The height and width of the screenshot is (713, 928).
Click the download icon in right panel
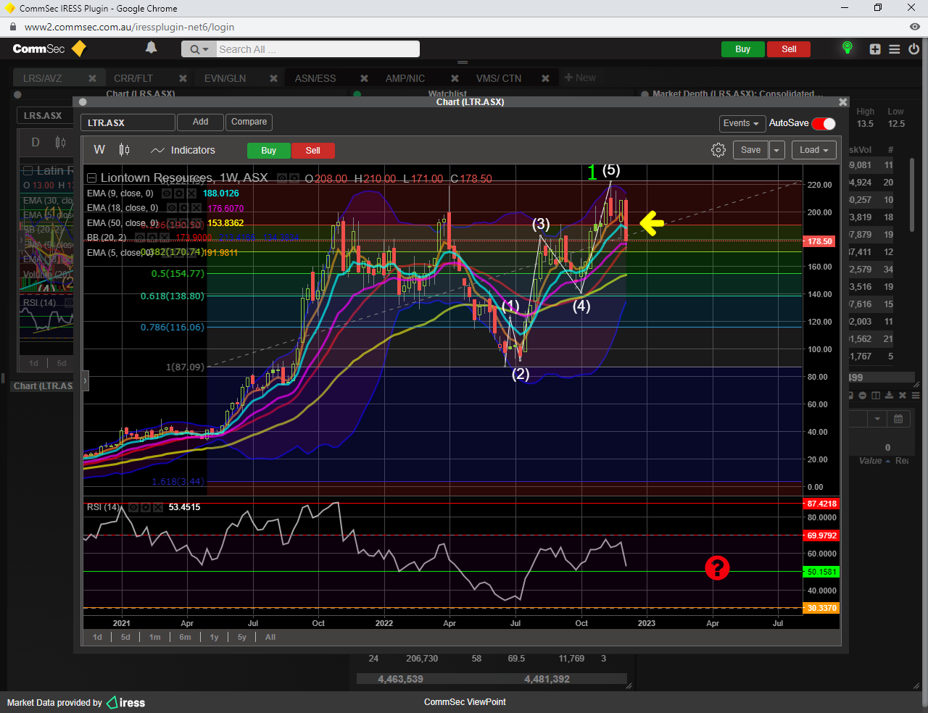click(889, 396)
